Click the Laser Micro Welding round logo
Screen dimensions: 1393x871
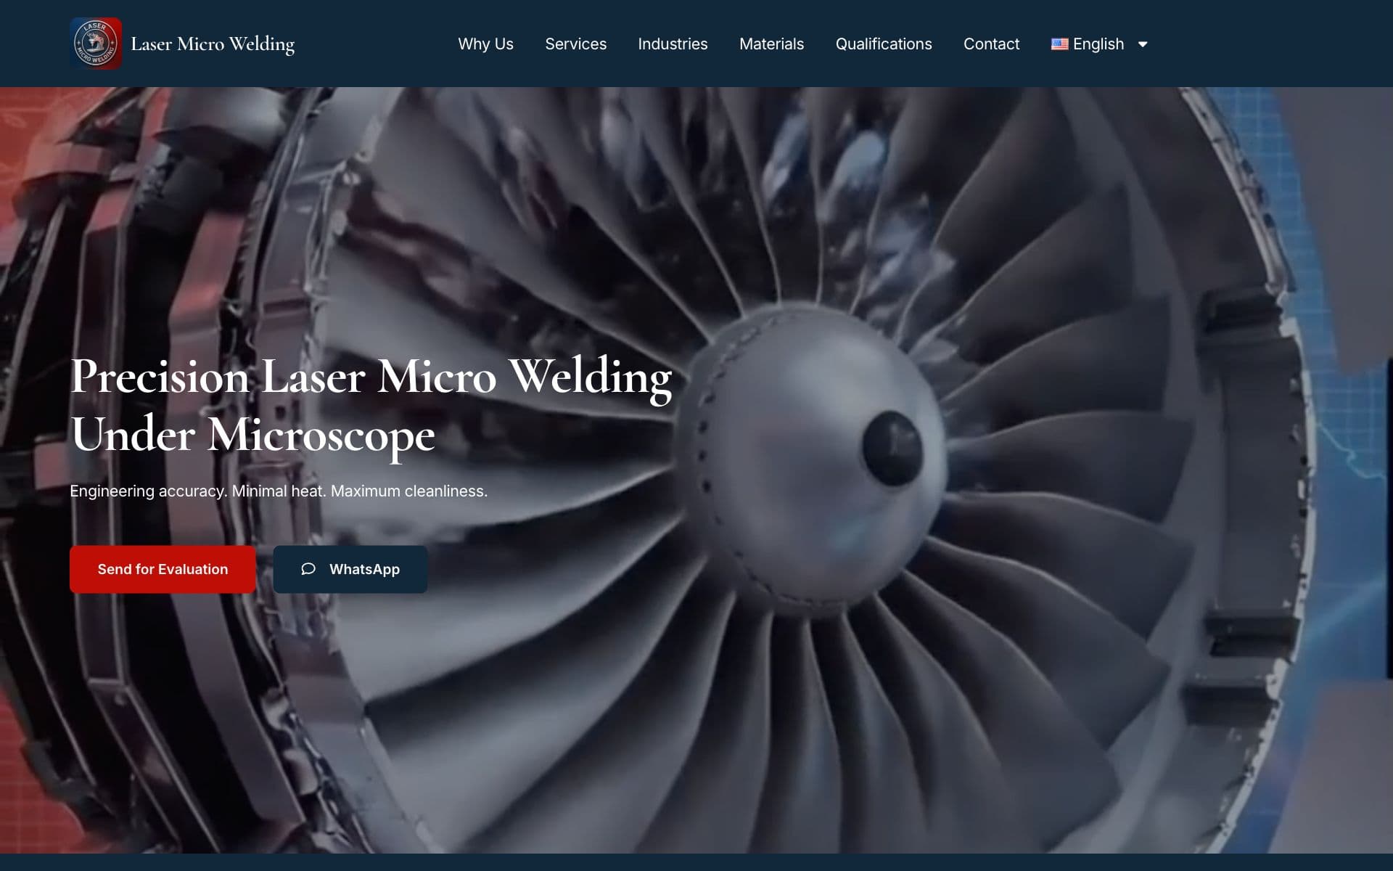(96, 44)
